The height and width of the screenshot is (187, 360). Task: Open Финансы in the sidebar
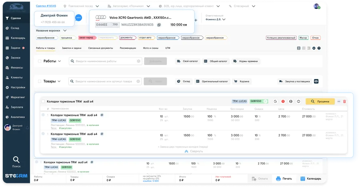click(16, 67)
